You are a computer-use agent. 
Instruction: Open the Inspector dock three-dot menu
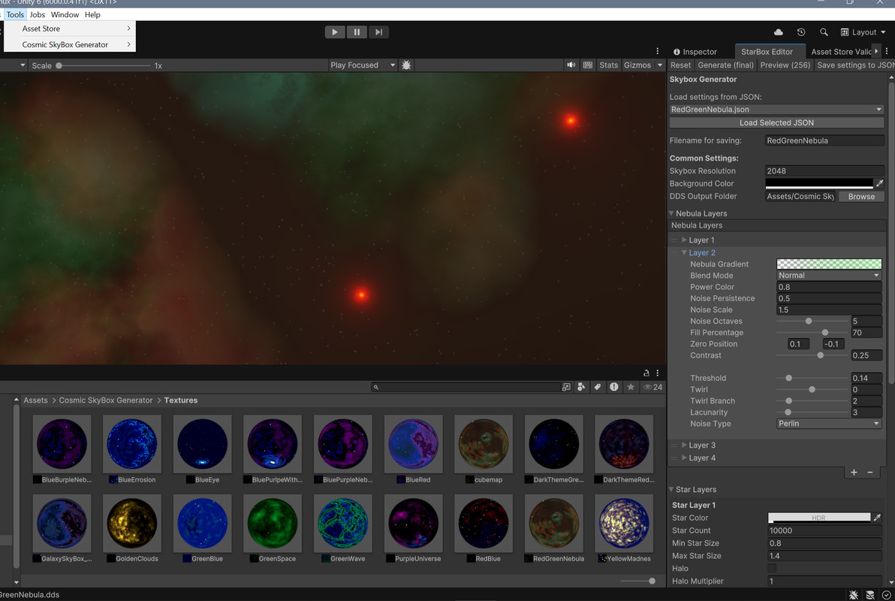pyautogui.click(x=887, y=51)
